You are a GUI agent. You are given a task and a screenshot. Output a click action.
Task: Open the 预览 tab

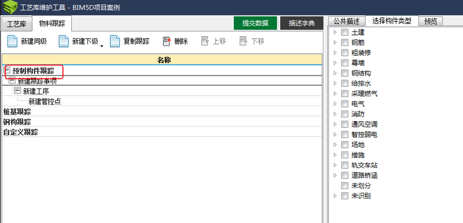(x=430, y=21)
